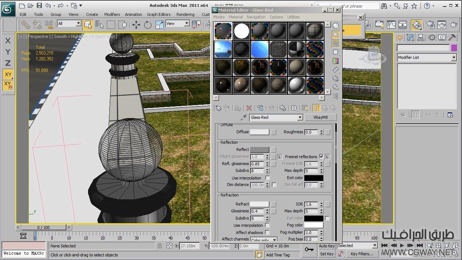Click the VRayMtl material type button
462x260 pixels.
click(x=320, y=118)
